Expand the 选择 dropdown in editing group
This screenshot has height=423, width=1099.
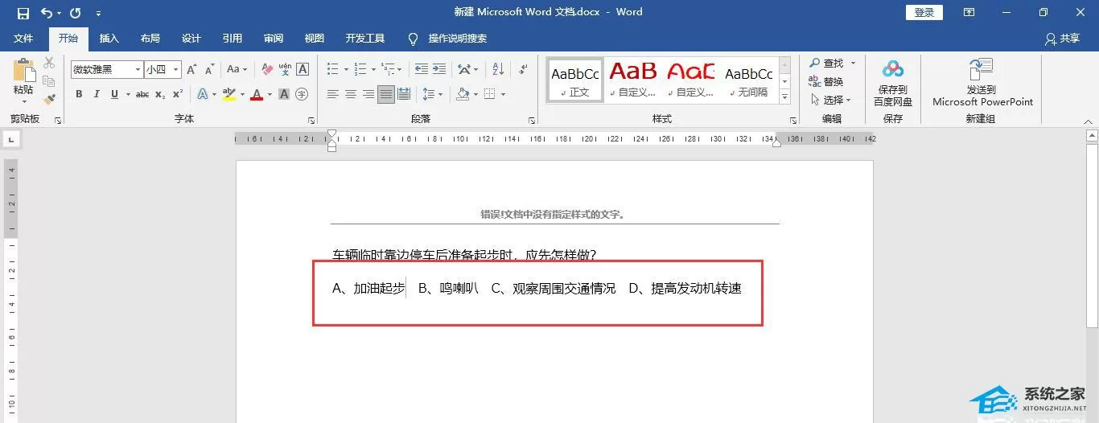click(832, 100)
